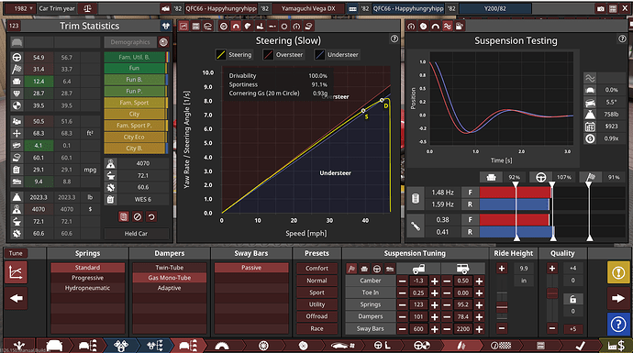Select the brake disc icon in Suspension Testing toolbar
The width and height of the screenshot is (633, 353).
[423, 27]
